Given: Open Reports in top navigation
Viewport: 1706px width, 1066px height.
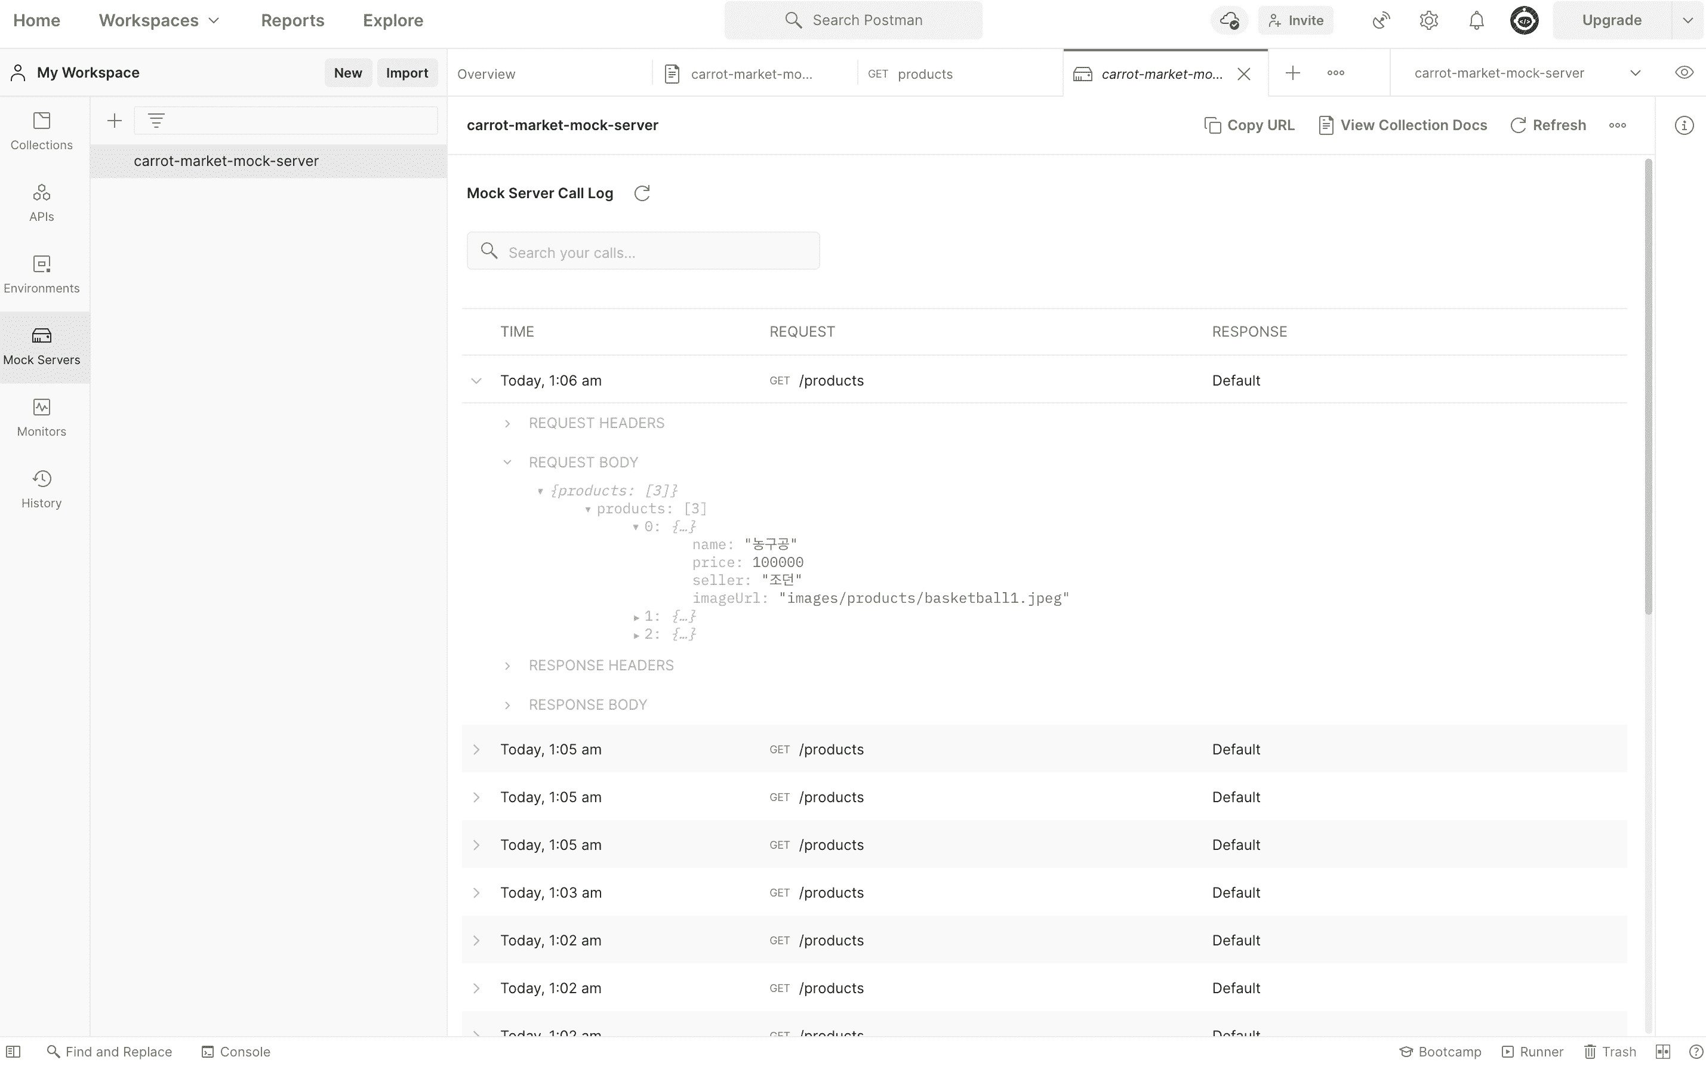Looking at the screenshot, I should [292, 20].
